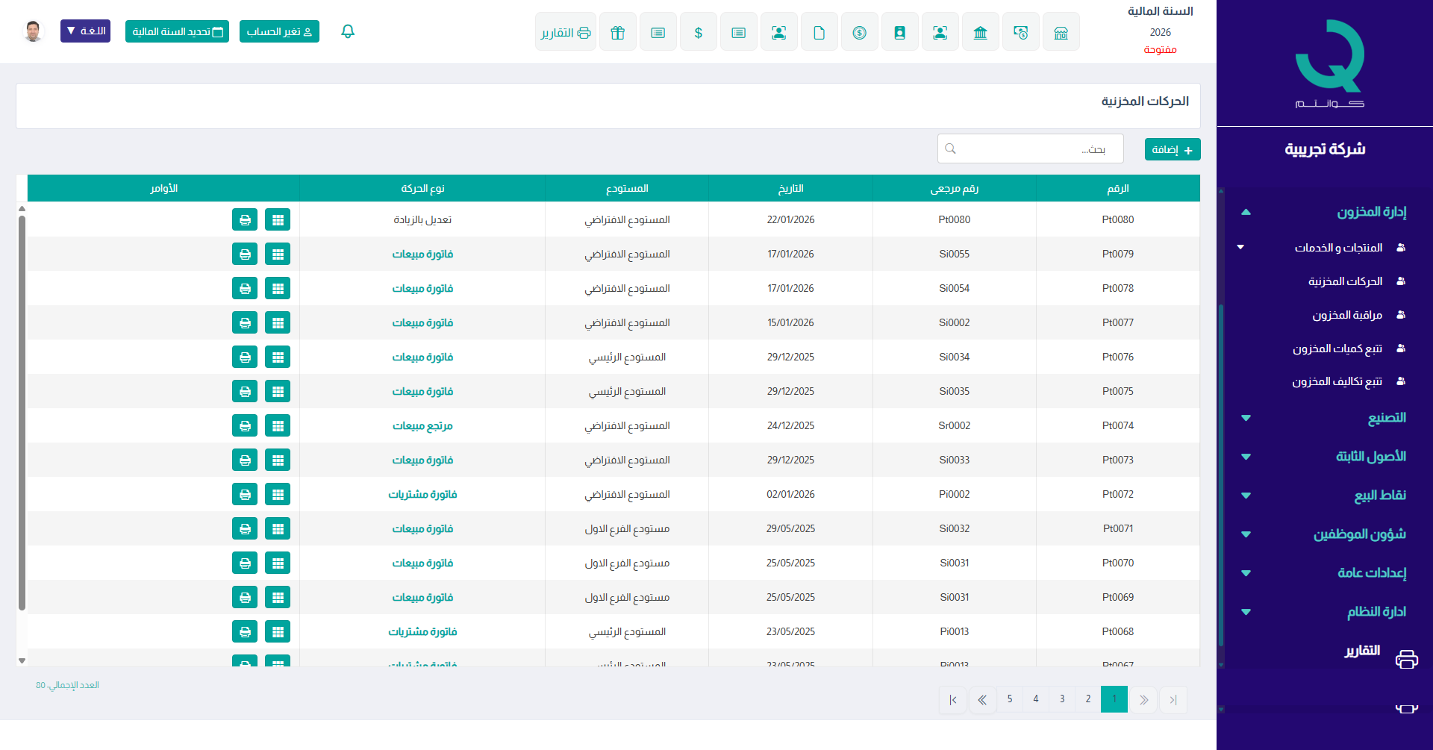Open the اللغة language dropdown
Viewport: 1433px width, 750px height.
pos(85,31)
